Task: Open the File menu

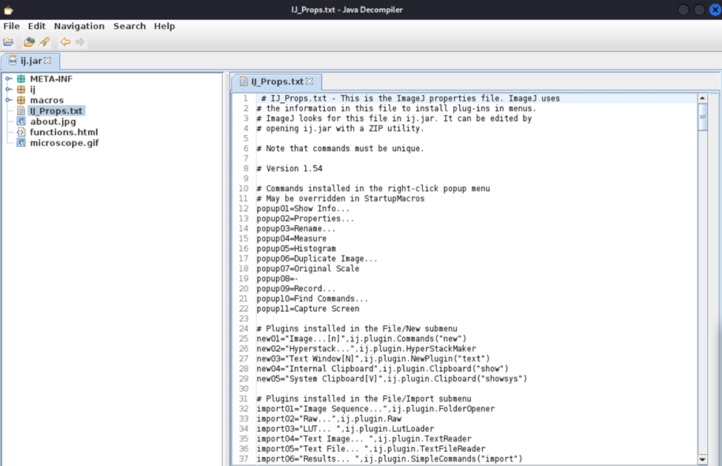Action: pos(12,26)
